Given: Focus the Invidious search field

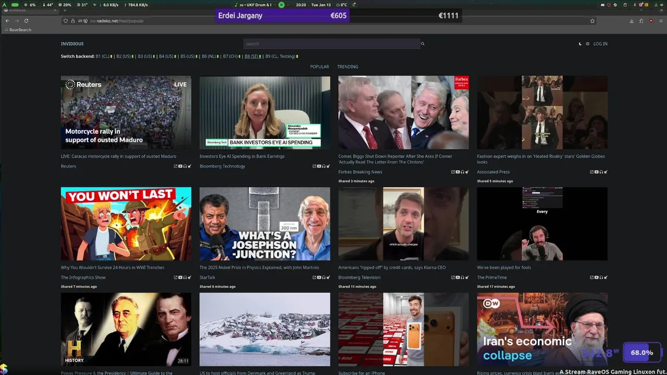Looking at the screenshot, I should click(x=331, y=44).
